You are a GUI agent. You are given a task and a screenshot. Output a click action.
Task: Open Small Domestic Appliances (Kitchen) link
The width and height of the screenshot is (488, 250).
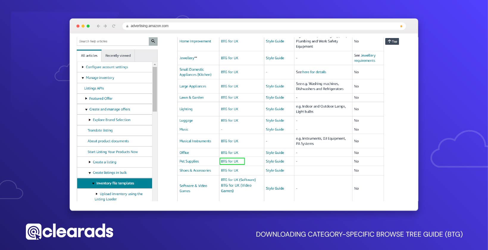tap(195, 72)
